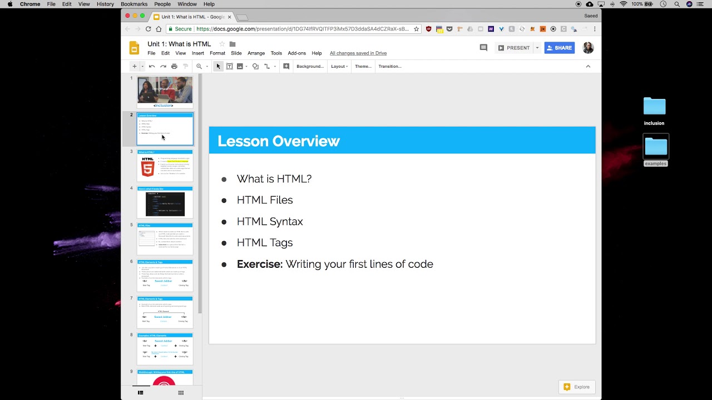This screenshot has width=712, height=400.
Task: Open the Theme panel
Action: (363, 66)
